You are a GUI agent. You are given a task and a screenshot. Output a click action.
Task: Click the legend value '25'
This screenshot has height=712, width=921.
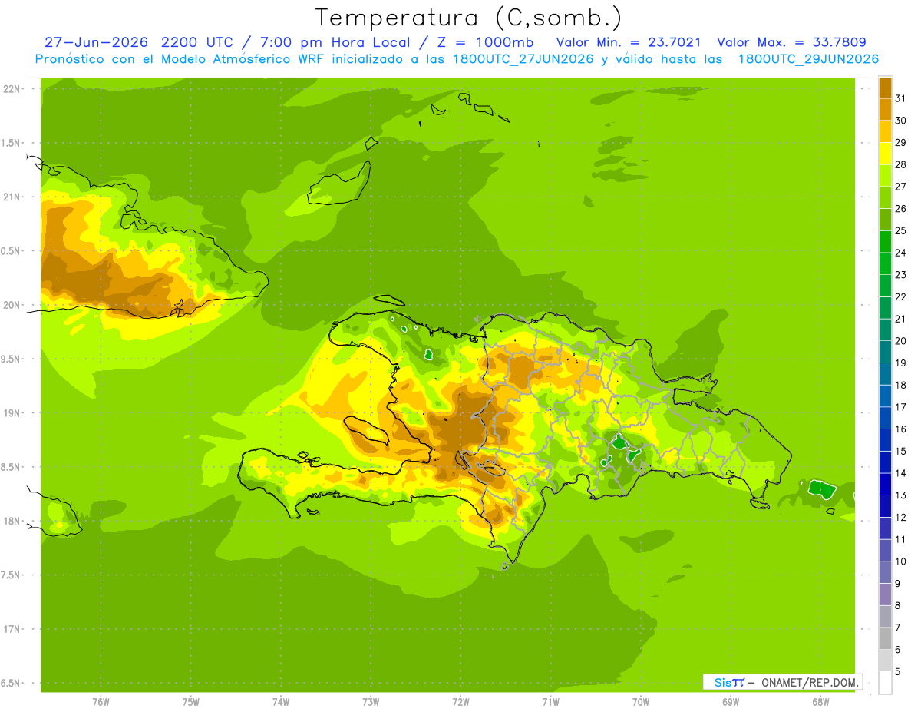pos(901,230)
